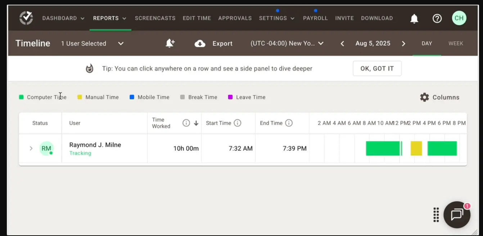Open the CH user avatar menu

pos(459,18)
